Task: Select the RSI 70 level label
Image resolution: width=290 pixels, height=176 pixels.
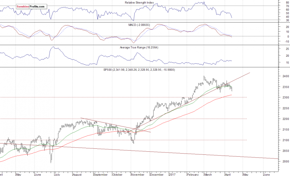Action: pyautogui.click(x=282, y=6)
